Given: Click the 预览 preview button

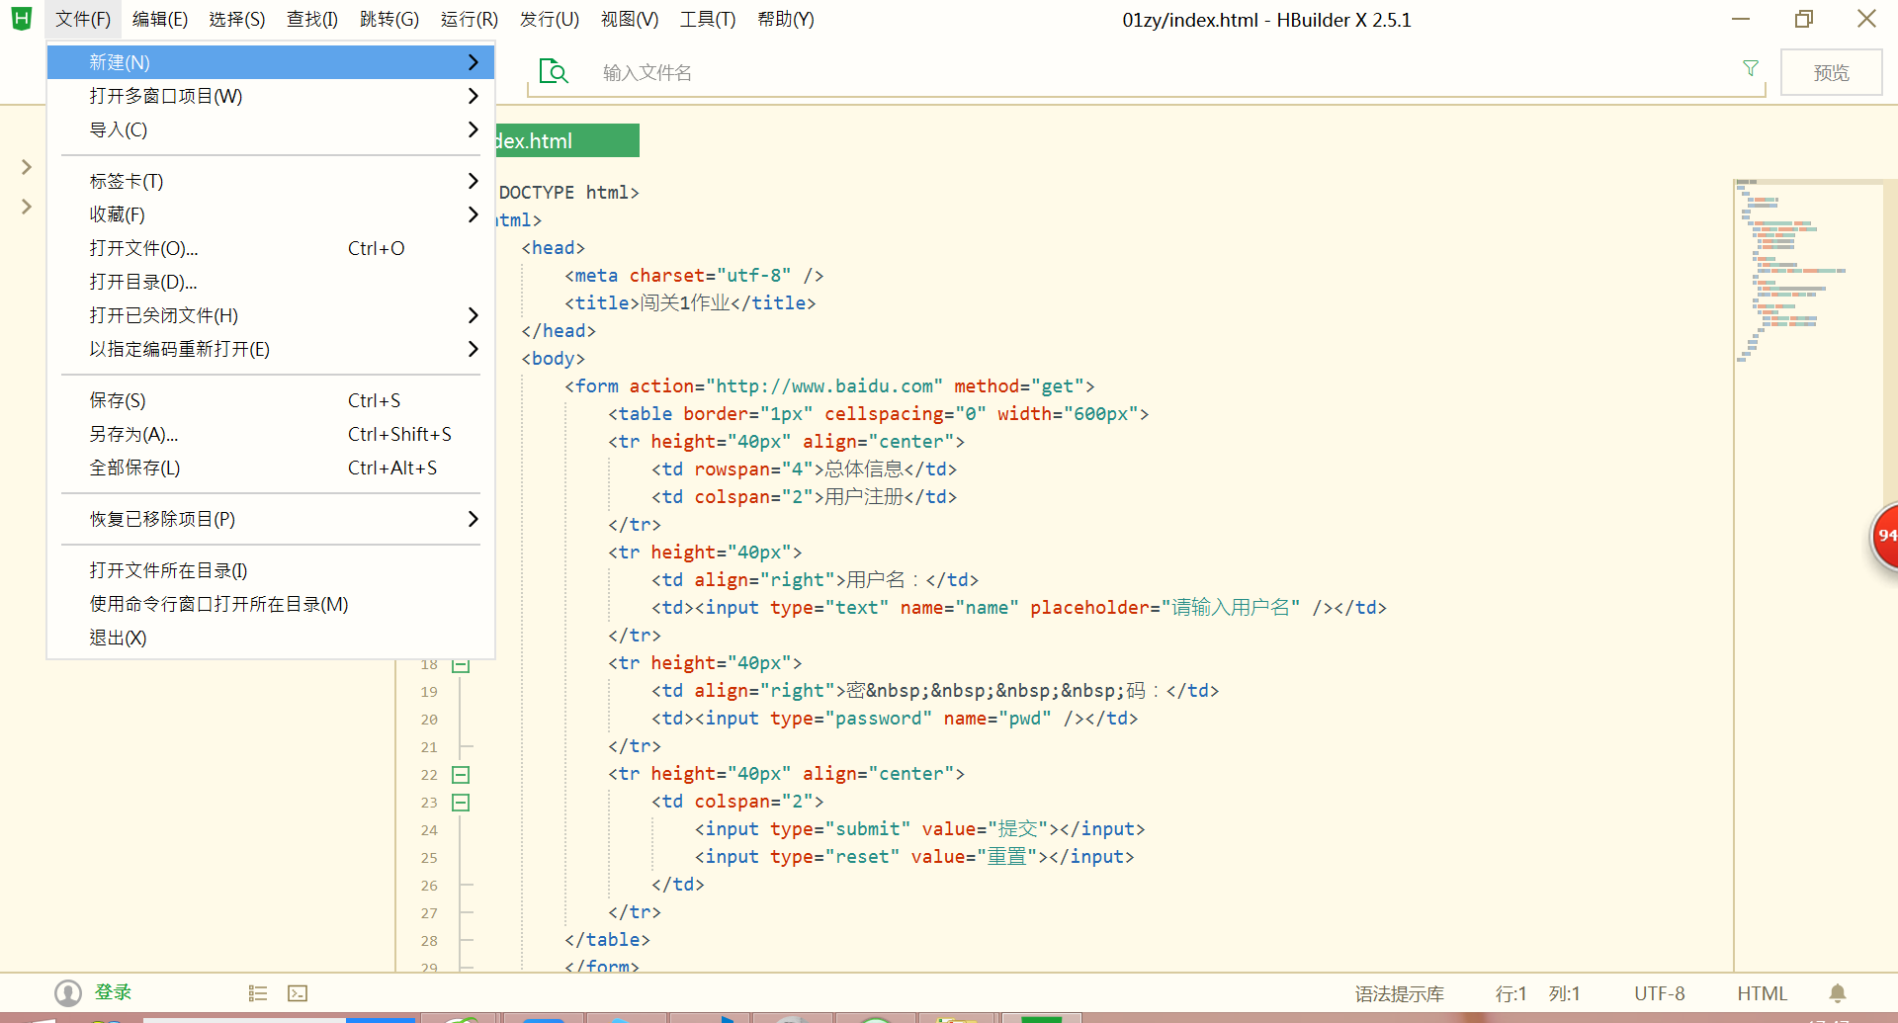Looking at the screenshot, I should pyautogui.click(x=1831, y=71).
